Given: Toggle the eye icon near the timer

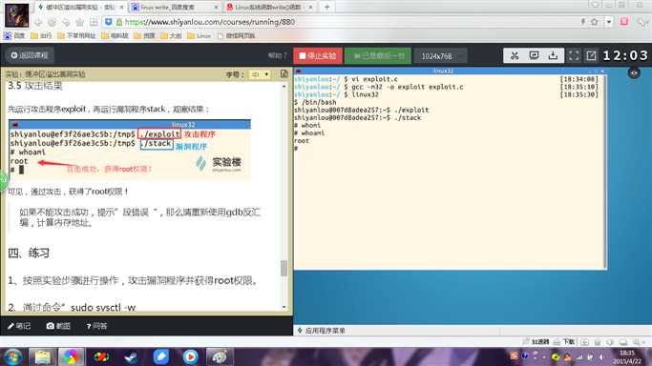Looking at the screenshot, I should (x=634, y=73).
